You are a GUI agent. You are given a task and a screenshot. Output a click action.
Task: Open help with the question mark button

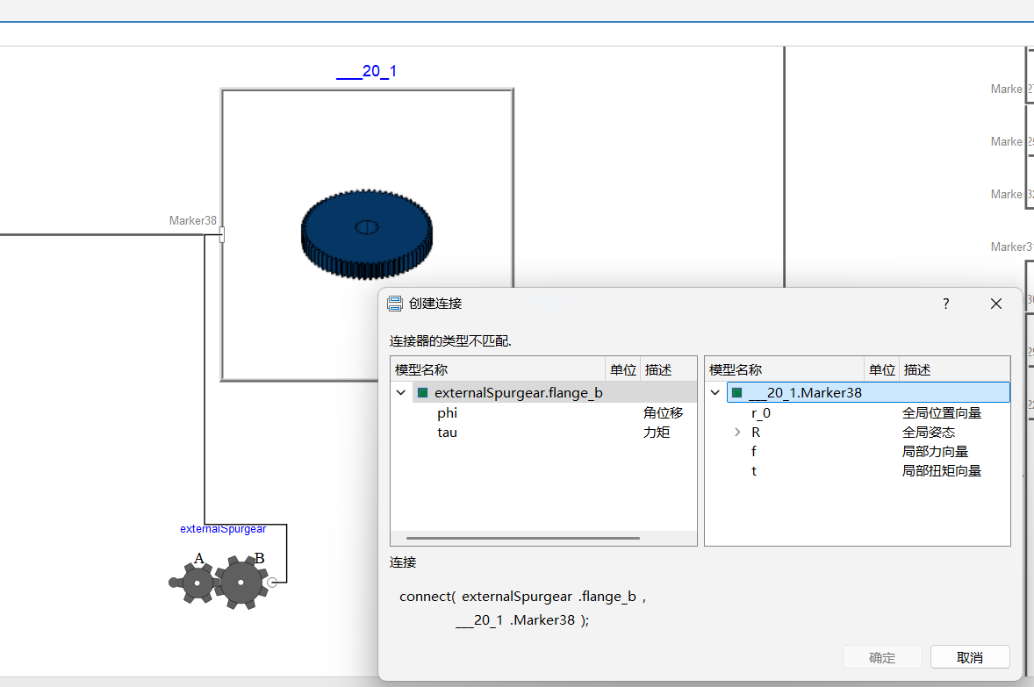[x=945, y=304]
